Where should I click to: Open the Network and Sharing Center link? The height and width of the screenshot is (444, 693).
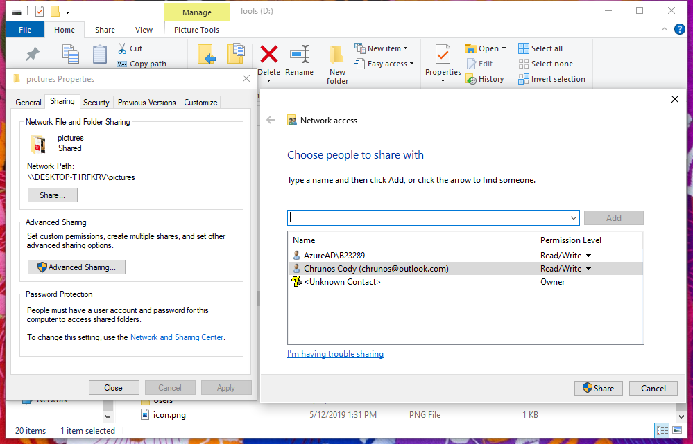(x=177, y=337)
